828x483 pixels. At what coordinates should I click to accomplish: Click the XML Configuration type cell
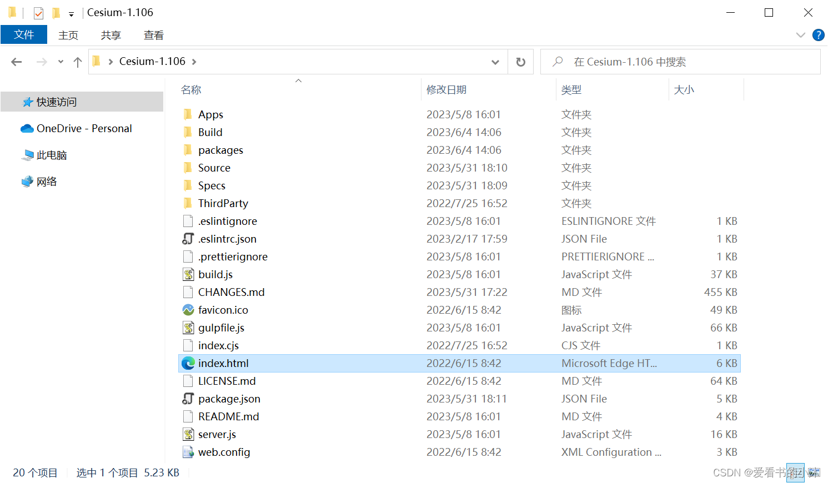point(611,452)
